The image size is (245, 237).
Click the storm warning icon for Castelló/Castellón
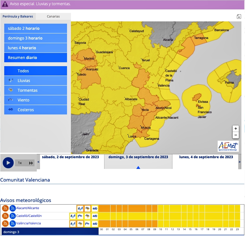[87, 216]
